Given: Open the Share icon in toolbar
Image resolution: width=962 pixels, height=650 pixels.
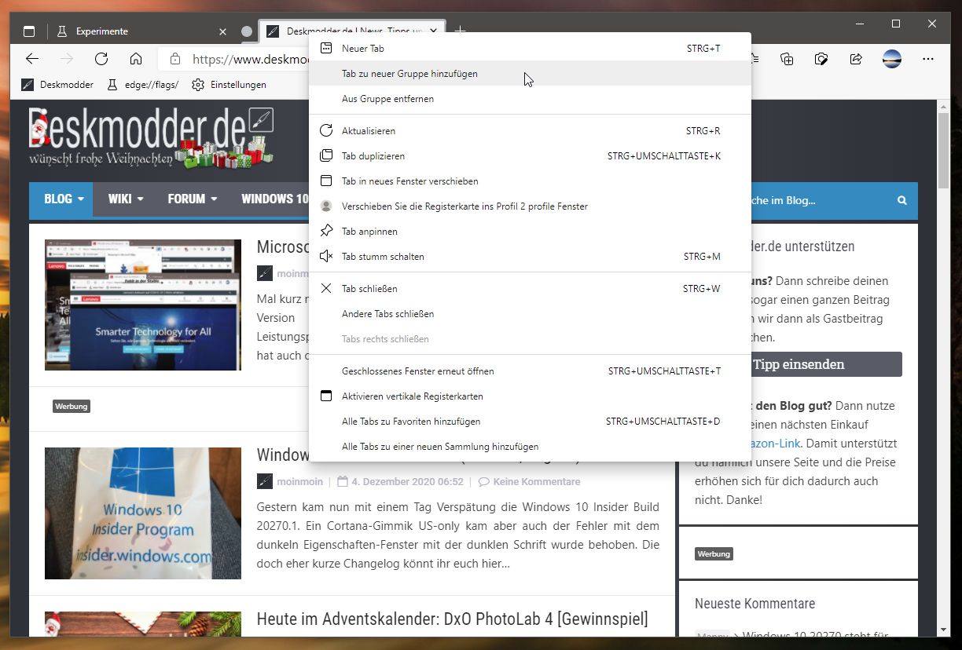Looking at the screenshot, I should pos(856,59).
